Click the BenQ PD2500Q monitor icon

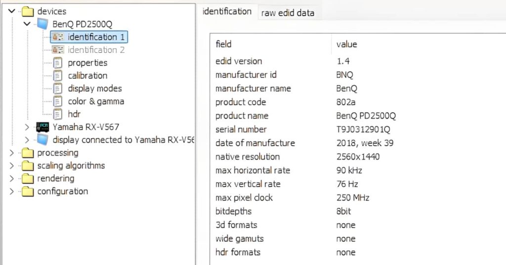point(43,24)
